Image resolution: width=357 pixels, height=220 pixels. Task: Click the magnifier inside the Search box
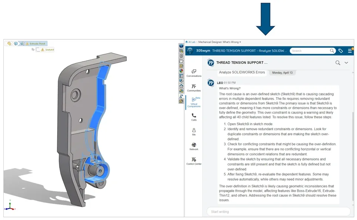(x=332, y=51)
